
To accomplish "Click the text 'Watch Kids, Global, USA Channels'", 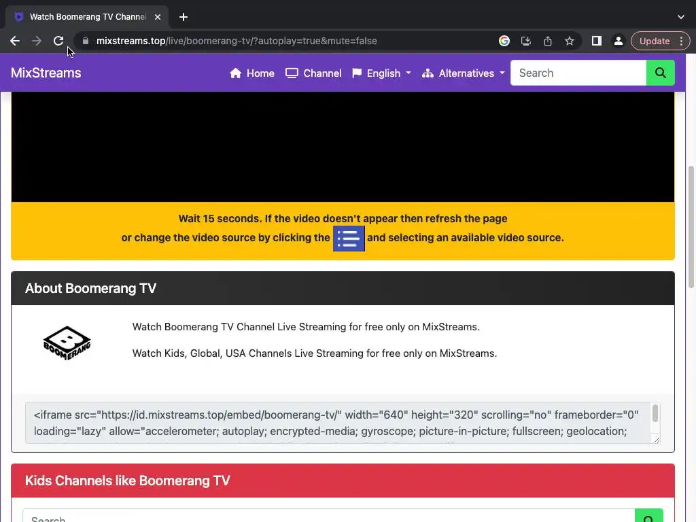I will pos(212,353).
